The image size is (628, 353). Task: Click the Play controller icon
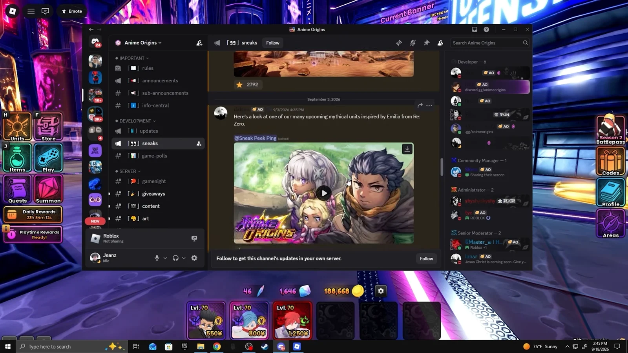tap(48, 158)
